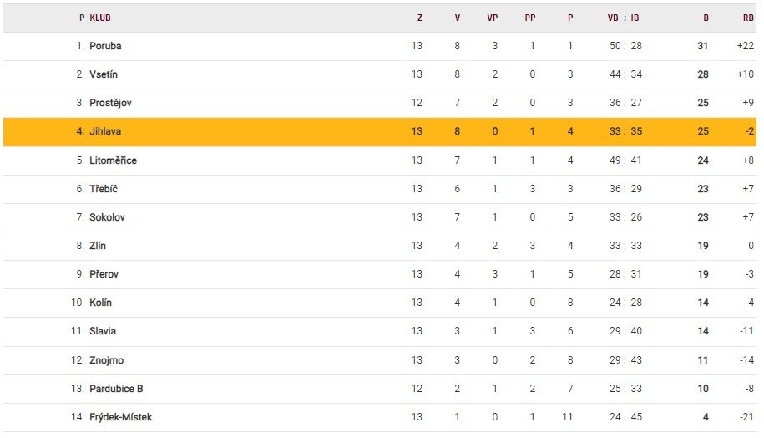This screenshot has width=764, height=438.
Task: Select Sokolov in the standings
Action: click(x=107, y=217)
